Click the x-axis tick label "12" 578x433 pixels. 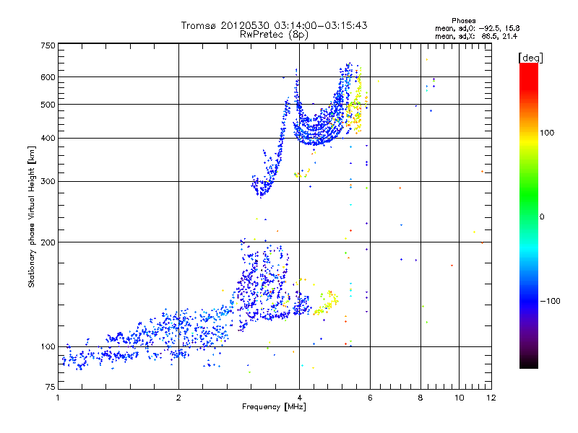(x=491, y=398)
